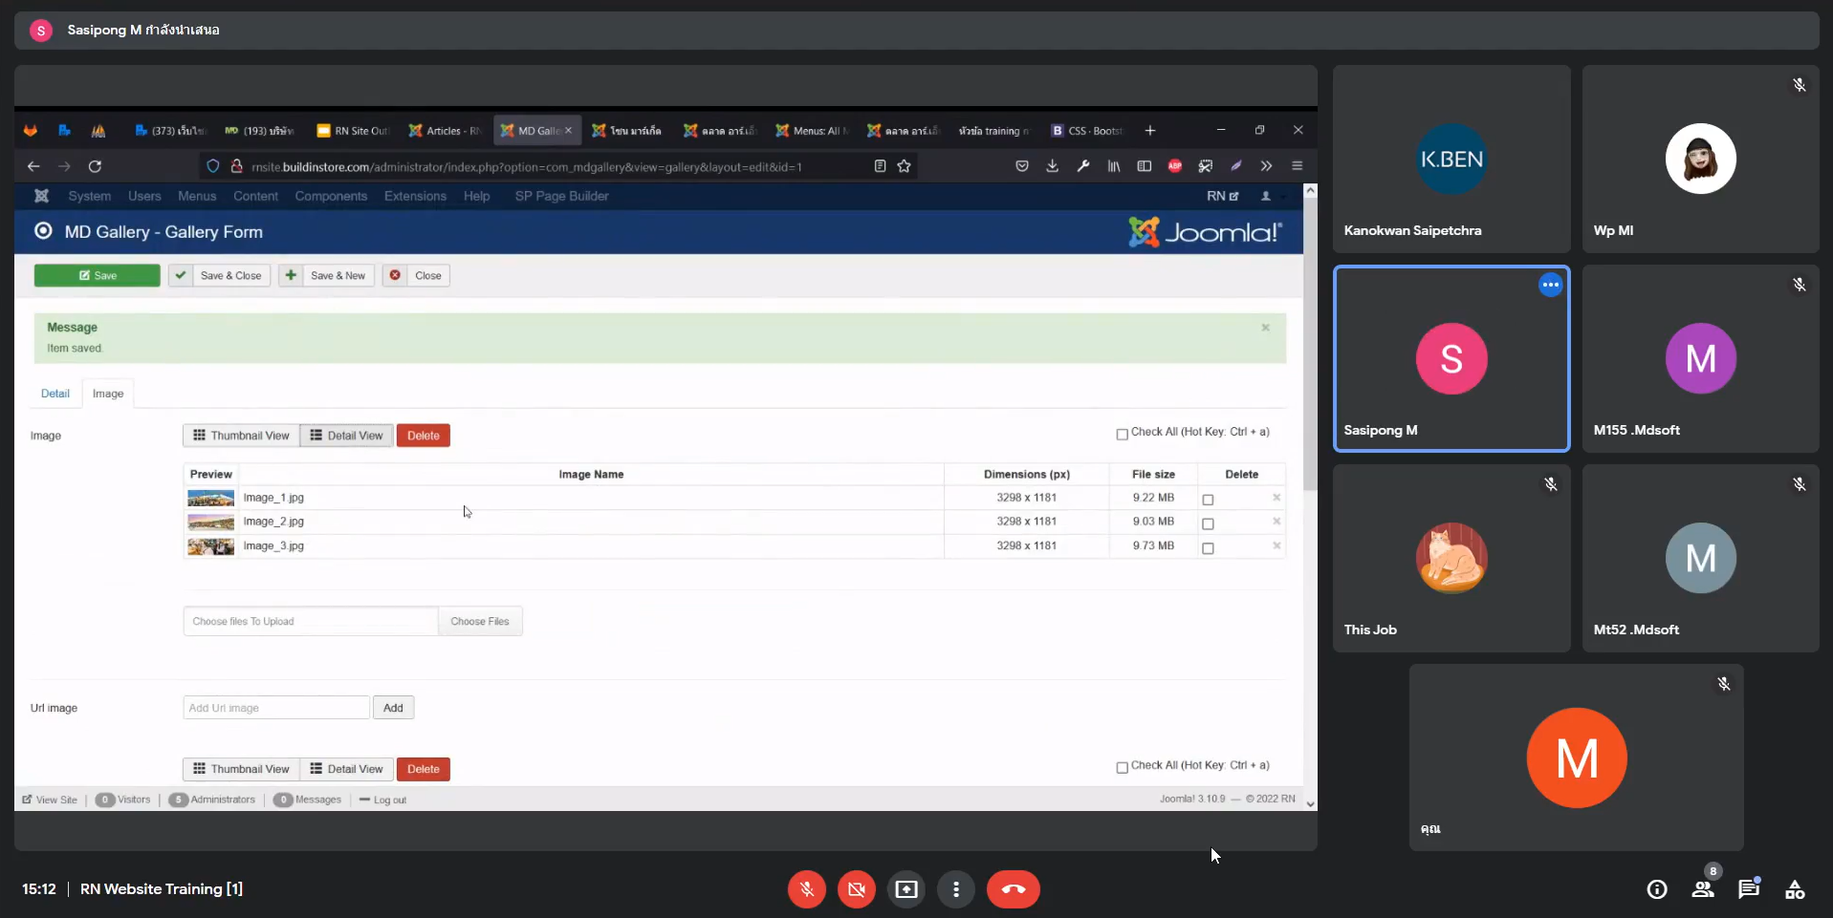Turn on microphone in meeting controls
Screen dimensions: 1833x918
coord(806,889)
